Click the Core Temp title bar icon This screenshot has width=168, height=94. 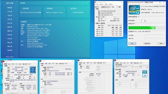click(x=95, y=2)
